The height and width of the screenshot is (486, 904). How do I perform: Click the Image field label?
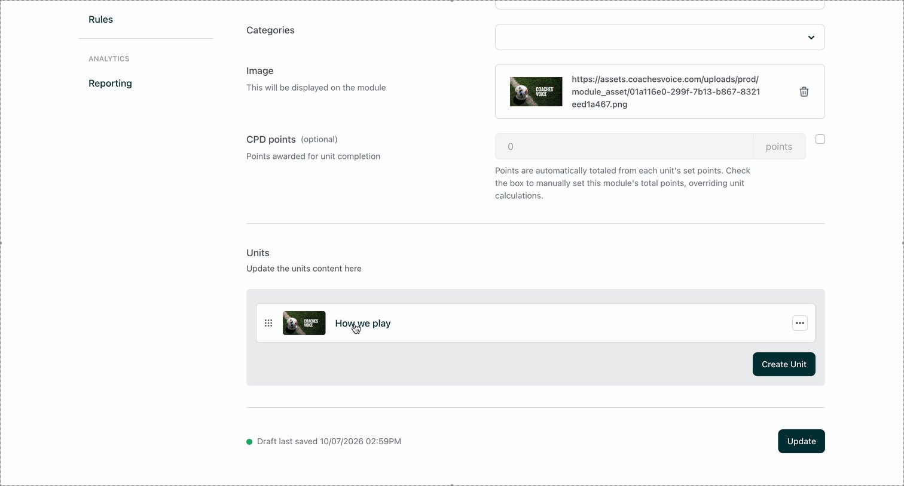[x=259, y=70]
